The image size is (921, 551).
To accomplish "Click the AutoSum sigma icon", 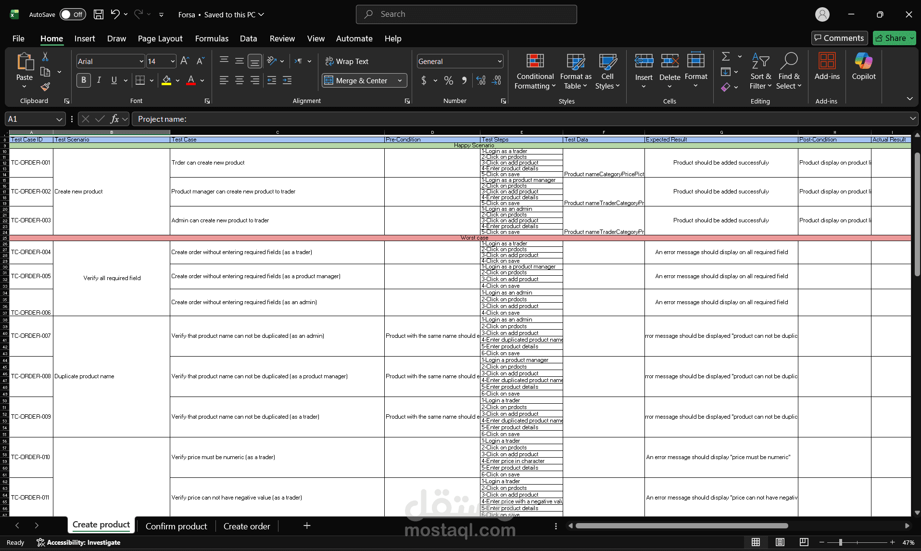I will tap(726, 57).
